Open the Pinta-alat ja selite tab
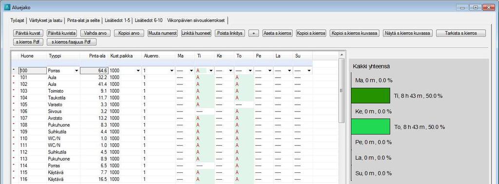499x184 pixels. click(83, 20)
